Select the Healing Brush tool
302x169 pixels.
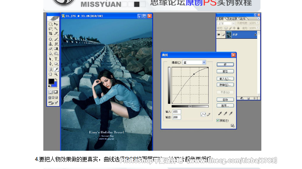point(50,39)
